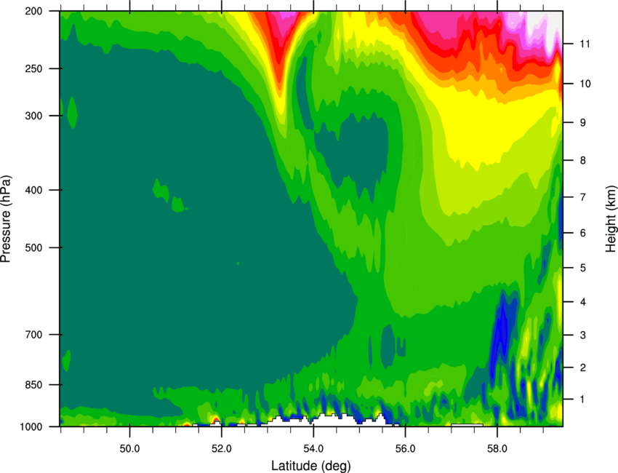The height and width of the screenshot is (473, 618).
Task: Pick the 9 km height label
Action: click(582, 123)
